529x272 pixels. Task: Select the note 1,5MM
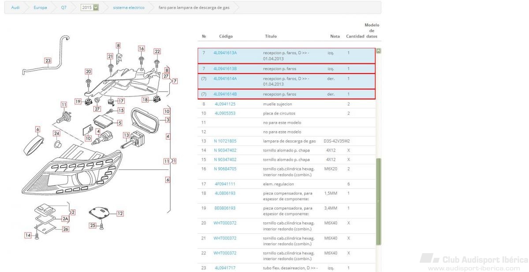(331, 193)
